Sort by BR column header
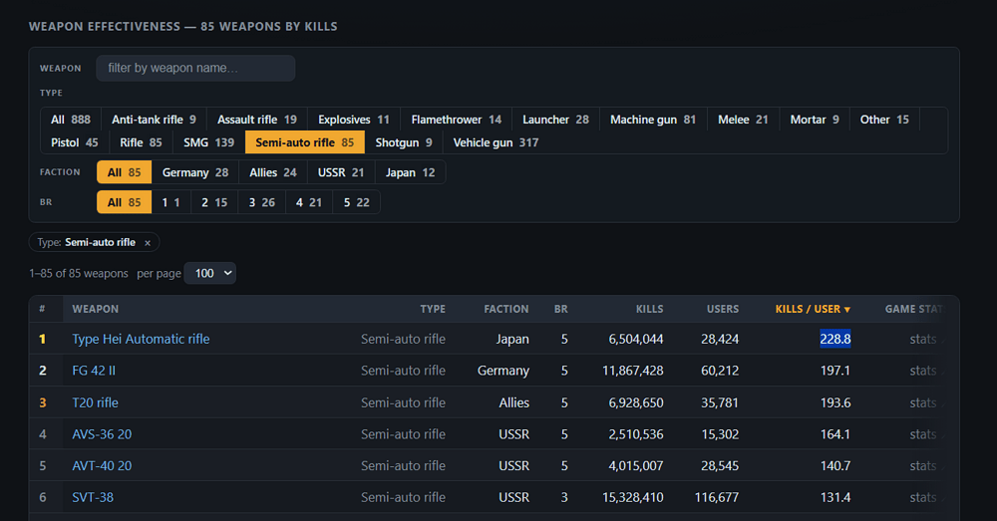The height and width of the screenshot is (521, 997). (x=560, y=309)
